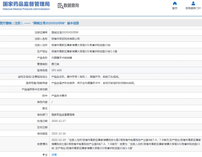The height and width of the screenshot is (157, 202).
Task: Click the bullet icon beside 注
Action: [x=44, y=155]
